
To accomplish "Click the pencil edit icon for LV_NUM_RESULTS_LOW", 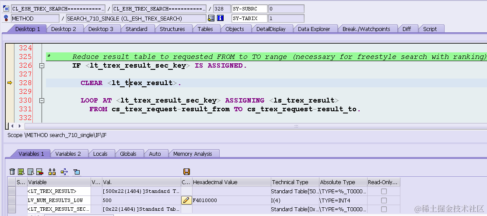I will [186, 200].
